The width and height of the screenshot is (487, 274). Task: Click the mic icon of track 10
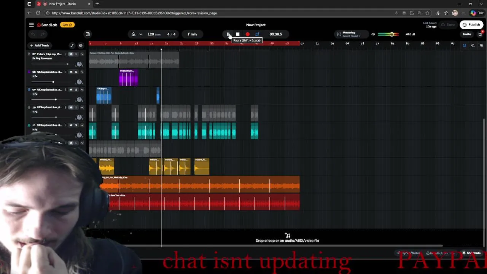tap(29, 107)
